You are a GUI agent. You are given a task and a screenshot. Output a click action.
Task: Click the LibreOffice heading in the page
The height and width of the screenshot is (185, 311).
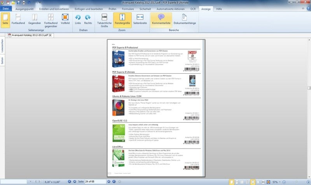(117, 147)
